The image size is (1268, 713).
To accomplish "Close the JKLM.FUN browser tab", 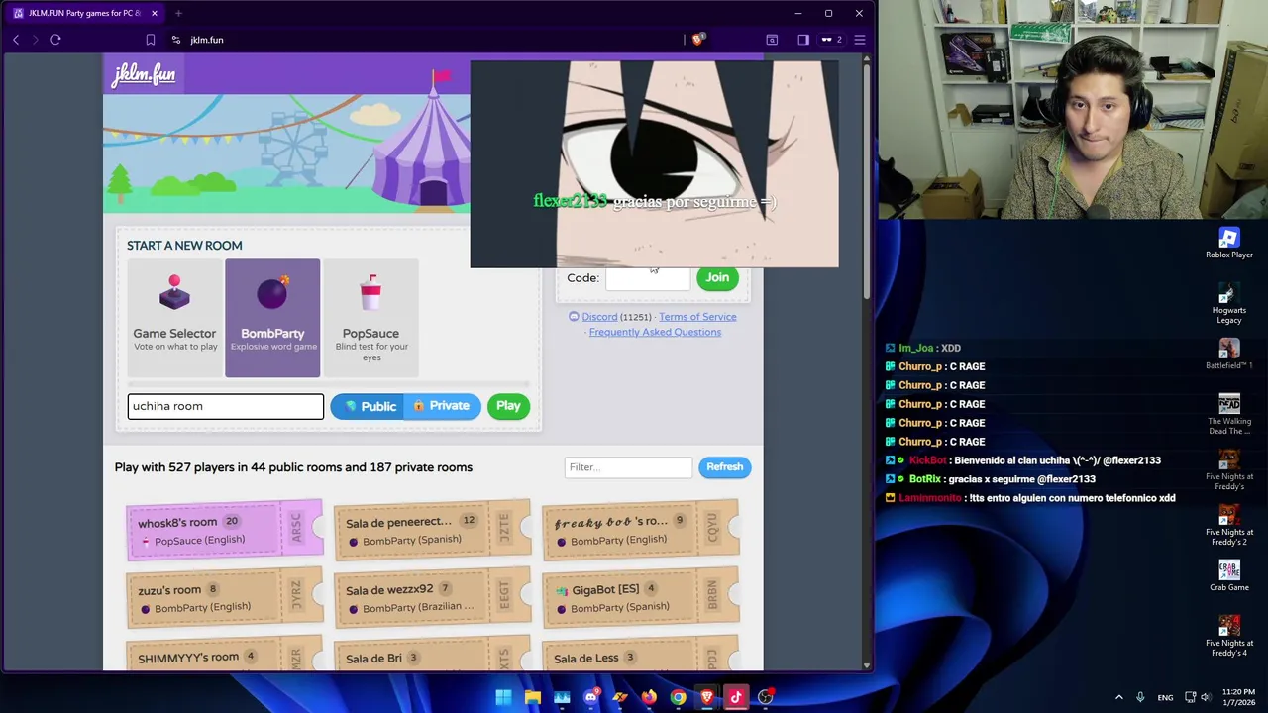I will coord(154,13).
